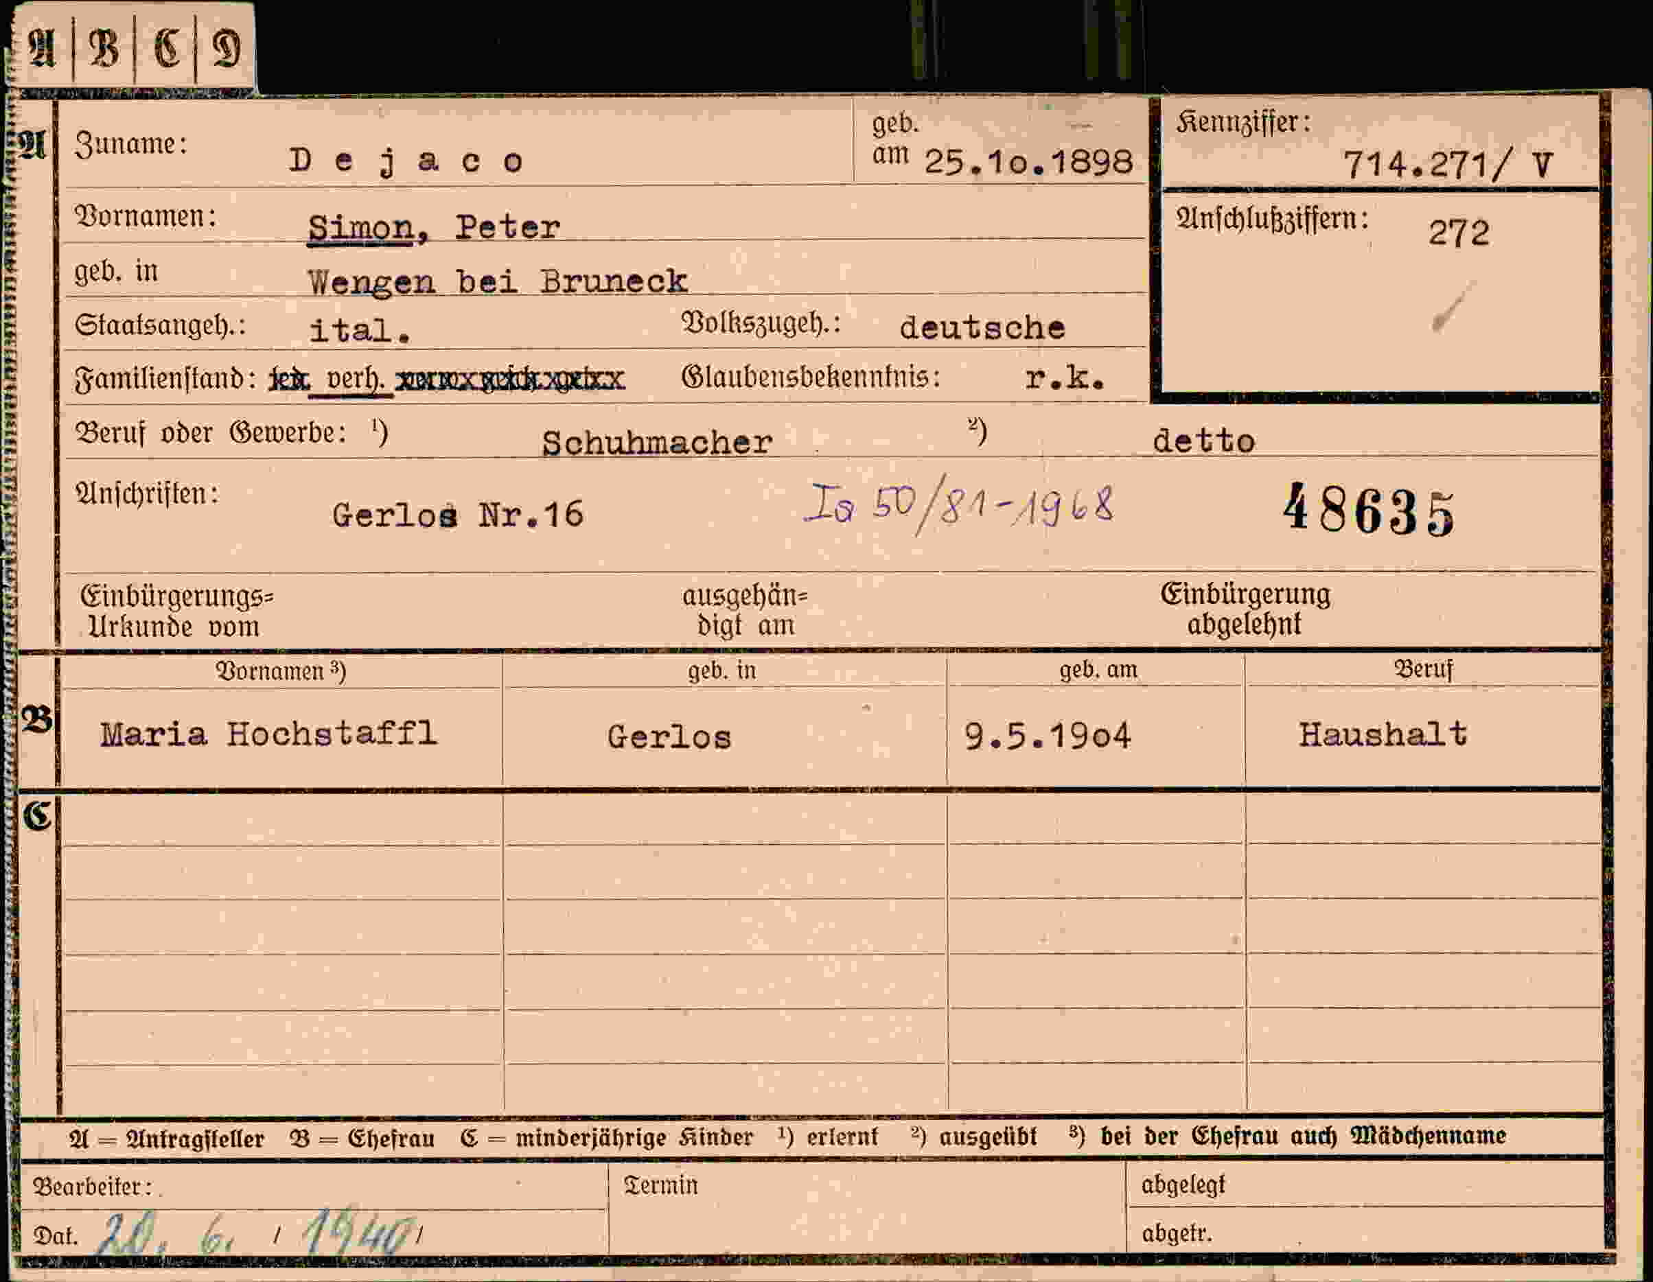
Task: Click the 'Staatsangeh.:' label
Action: 161,325
